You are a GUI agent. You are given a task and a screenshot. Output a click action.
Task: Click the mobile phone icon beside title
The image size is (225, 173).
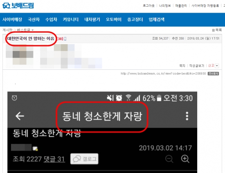65,39
